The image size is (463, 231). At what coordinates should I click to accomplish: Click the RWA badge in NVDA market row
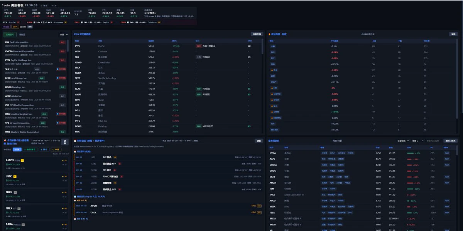[x=446, y=153]
